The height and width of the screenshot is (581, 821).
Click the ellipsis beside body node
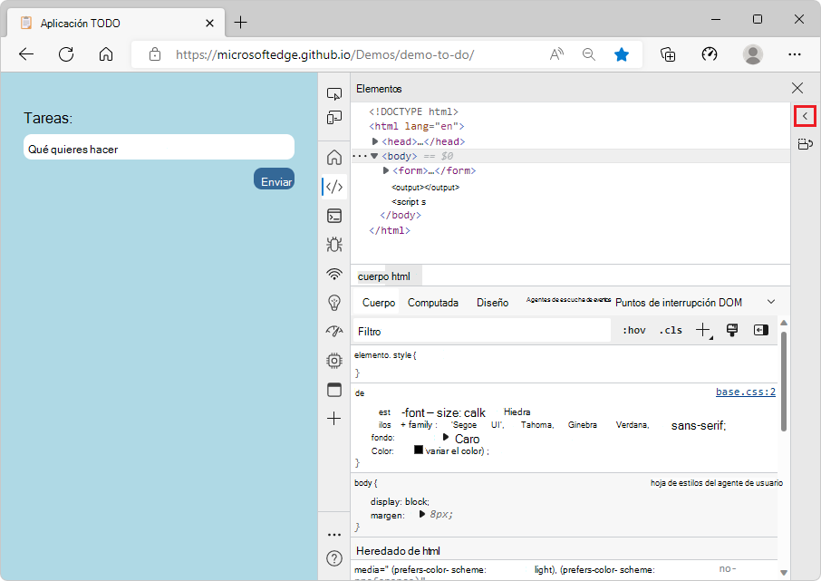click(x=359, y=156)
